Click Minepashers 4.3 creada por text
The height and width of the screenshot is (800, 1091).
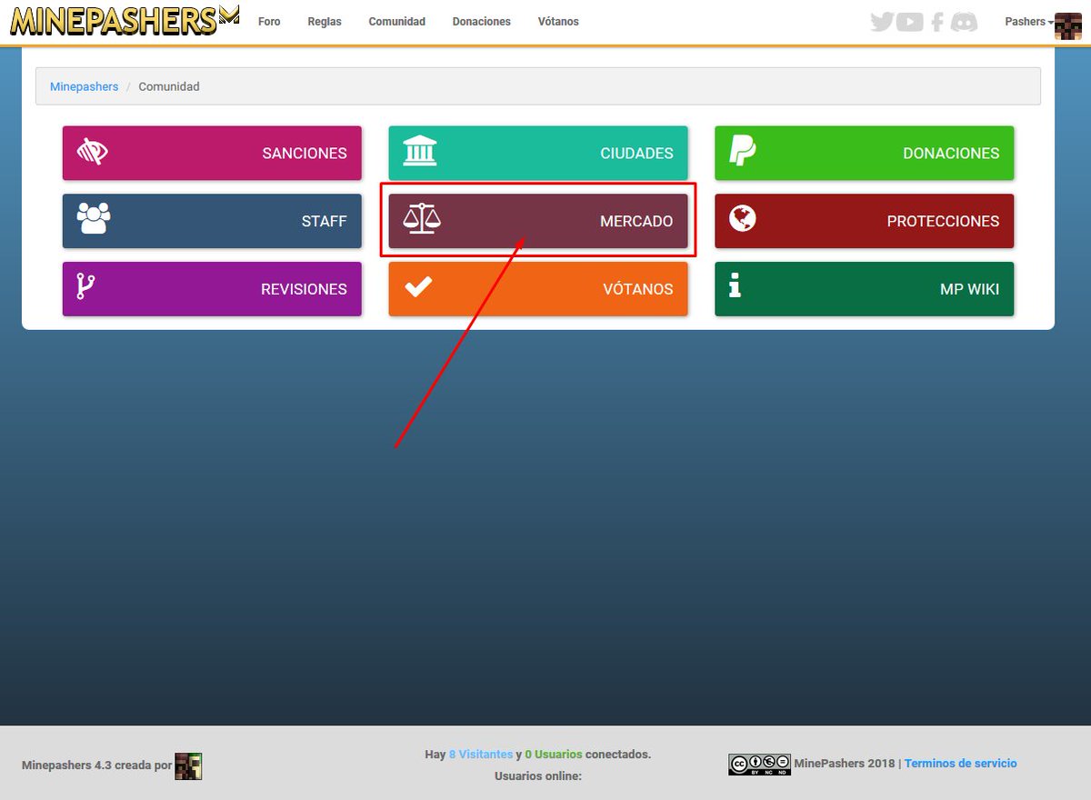(96, 765)
